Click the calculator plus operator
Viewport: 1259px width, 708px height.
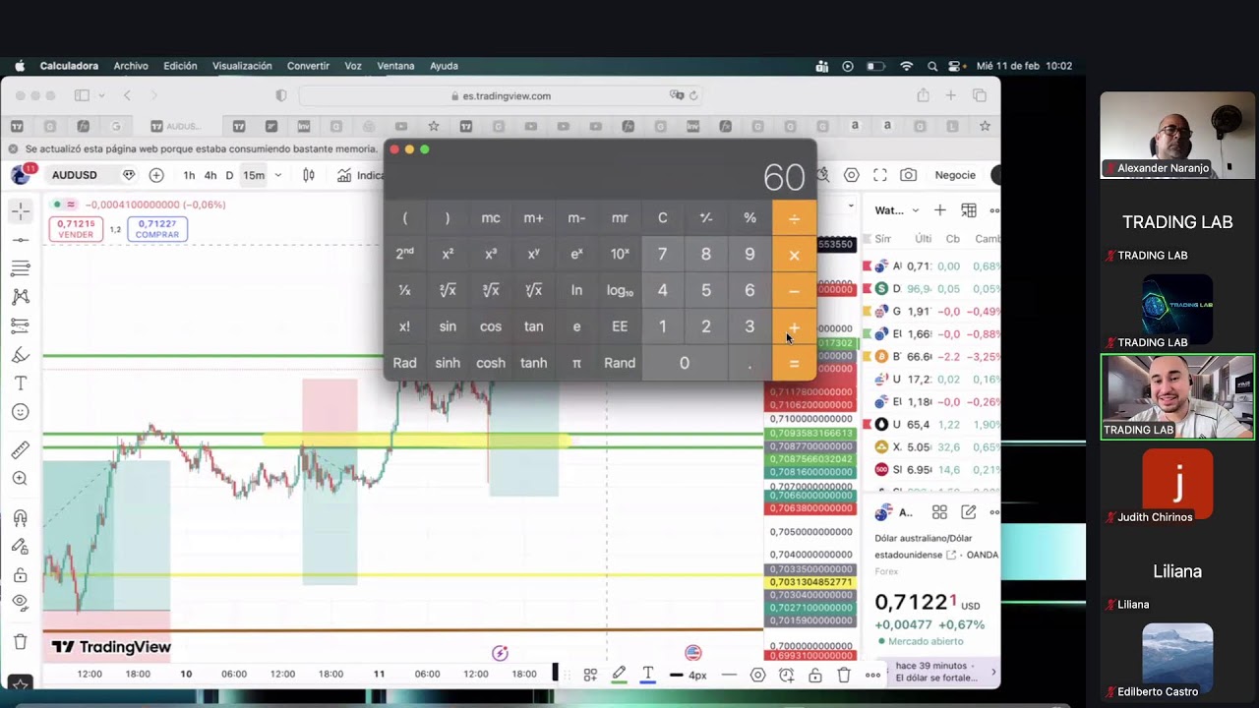click(794, 326)
